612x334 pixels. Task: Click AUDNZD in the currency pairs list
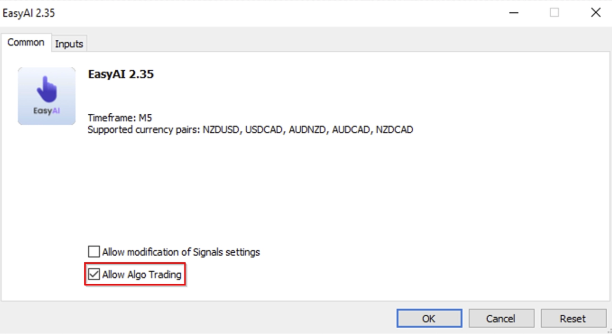coord(307,129)
